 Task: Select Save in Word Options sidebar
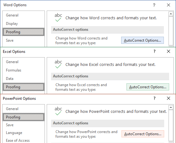23,40
